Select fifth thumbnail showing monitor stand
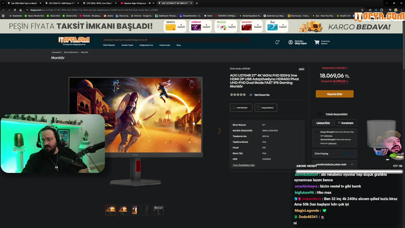 pos(159,210)
